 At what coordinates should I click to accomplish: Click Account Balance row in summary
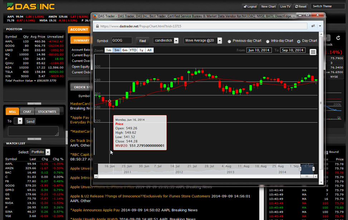(x=80, y=50)
